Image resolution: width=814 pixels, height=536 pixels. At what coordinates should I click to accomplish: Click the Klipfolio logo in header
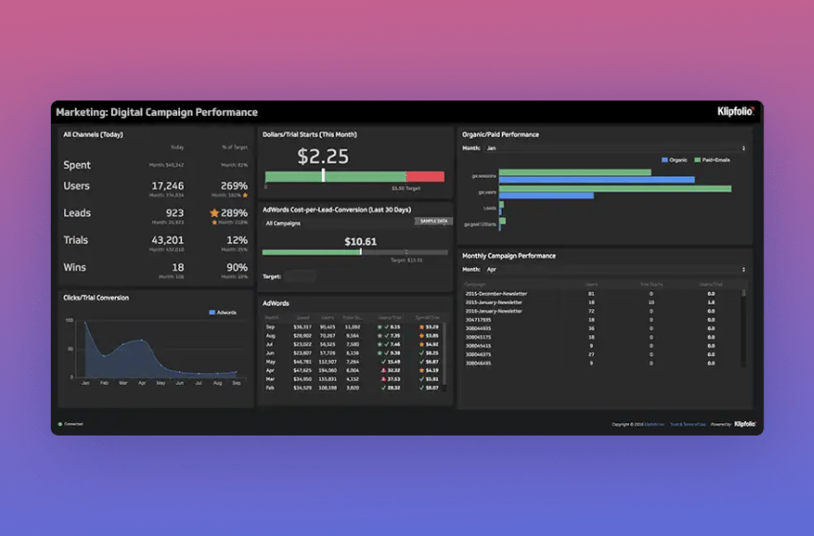pyautogui.click(x=735, y=112)
